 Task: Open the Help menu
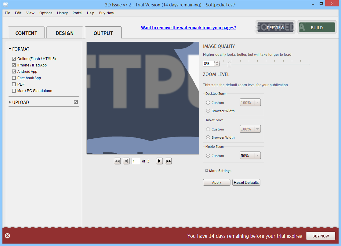90,13
